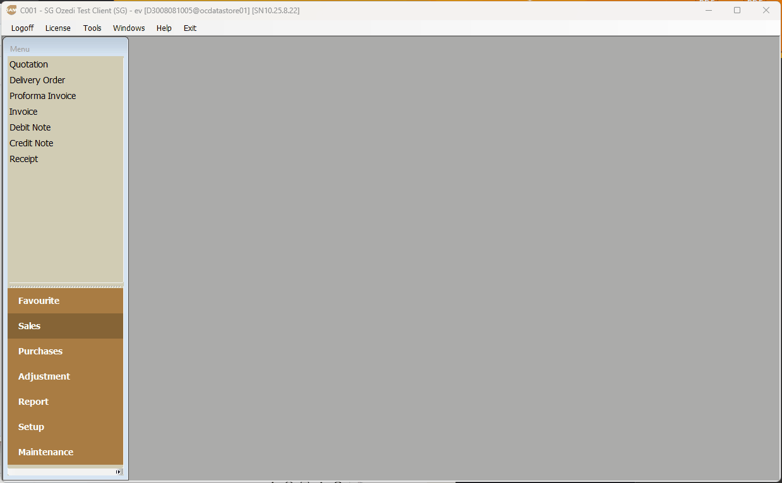This screenshot has height=483, width=782.
Task: Select Delivery Order in the menu list
Action: tap(37, 80)
